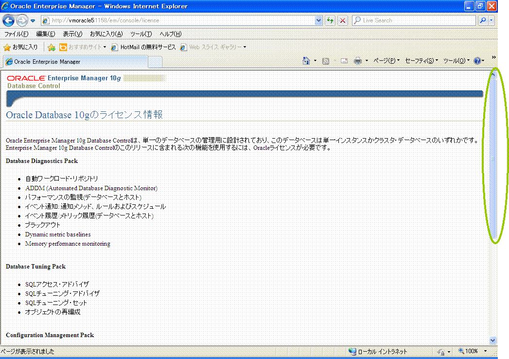Open the 編集(E) menu
Screen dimensions: 509x359
point(45,34)
